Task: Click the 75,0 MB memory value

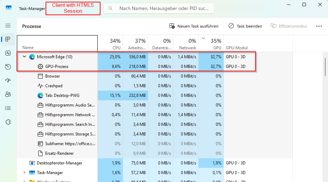Action: tap(138, 163)
